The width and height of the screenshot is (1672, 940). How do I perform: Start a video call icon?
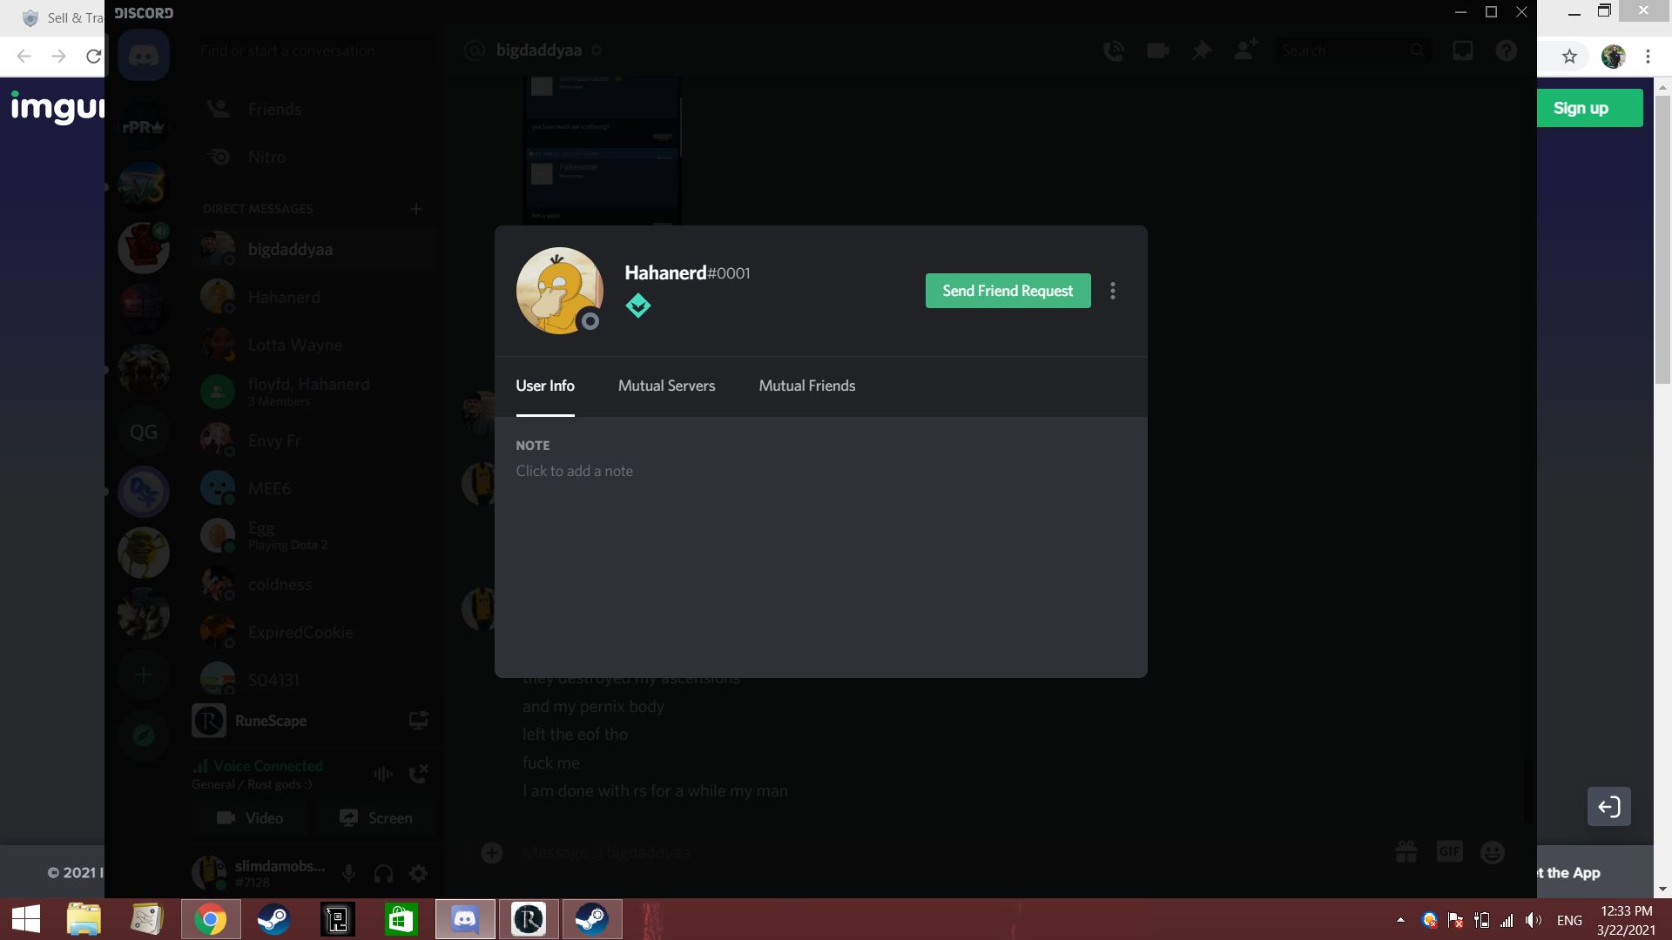[1157, 50]
